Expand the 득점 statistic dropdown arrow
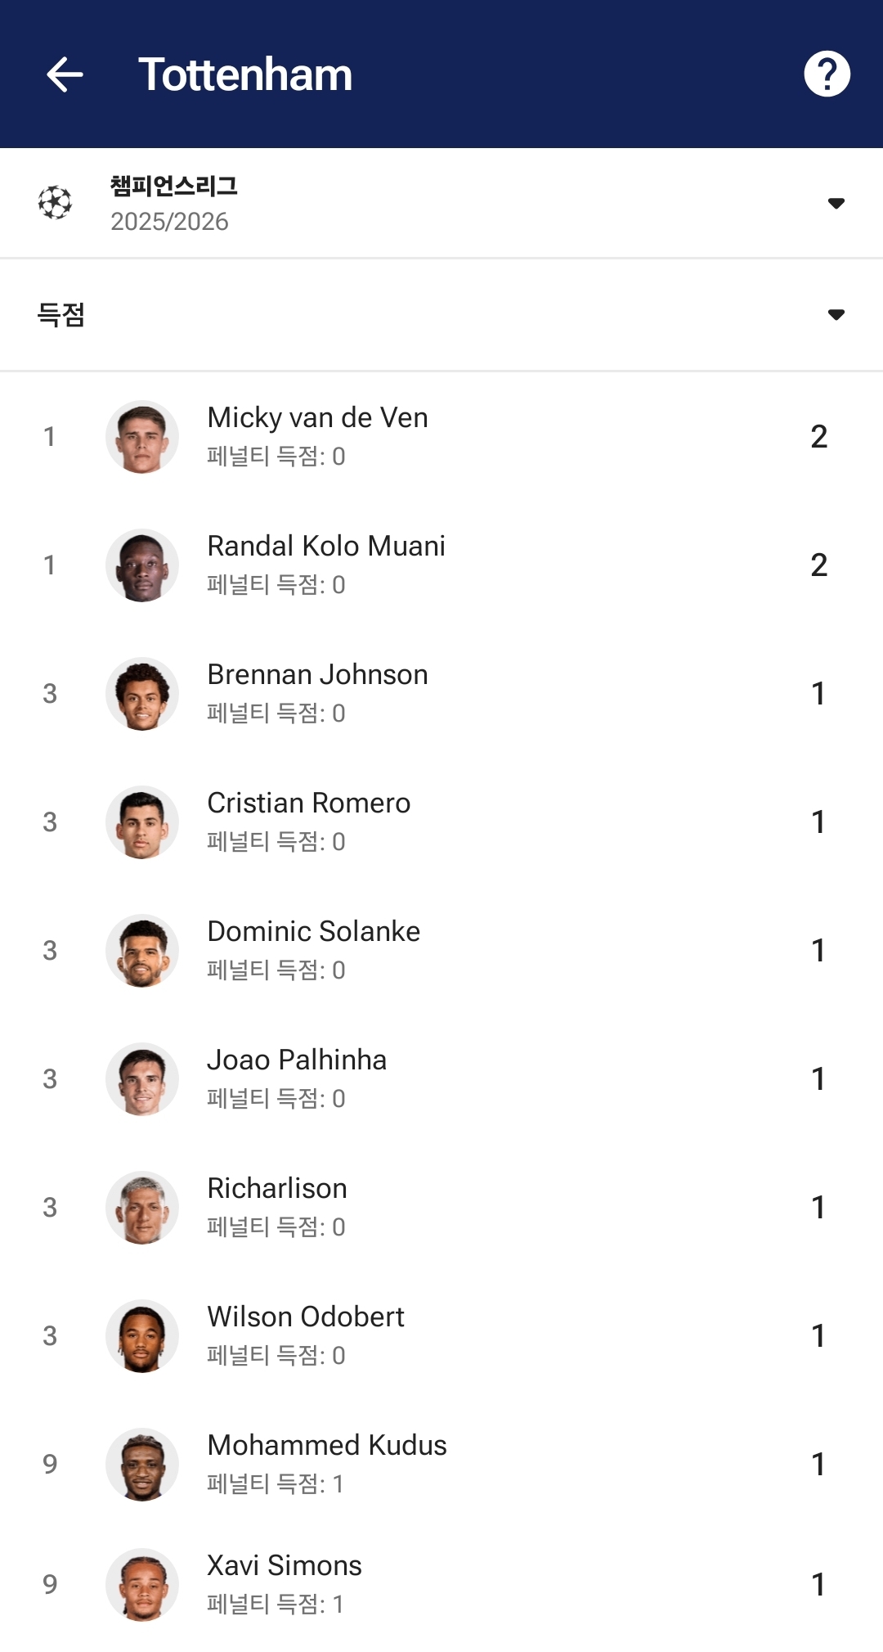The height and width of the screenshot is (1652, 883). click(836, 315)
